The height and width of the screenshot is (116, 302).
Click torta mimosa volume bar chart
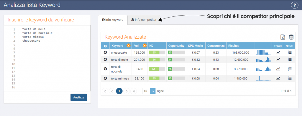click(263, 78)
